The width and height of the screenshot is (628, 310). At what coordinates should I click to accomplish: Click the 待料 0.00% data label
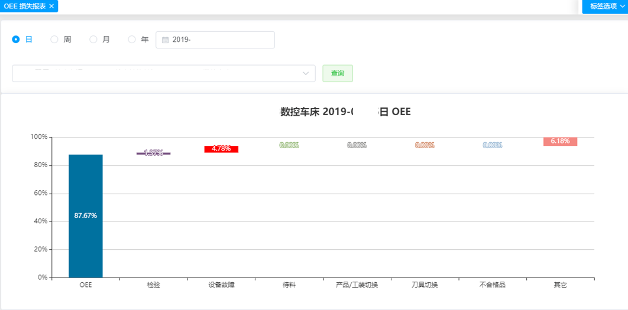(x=289, y=145)
